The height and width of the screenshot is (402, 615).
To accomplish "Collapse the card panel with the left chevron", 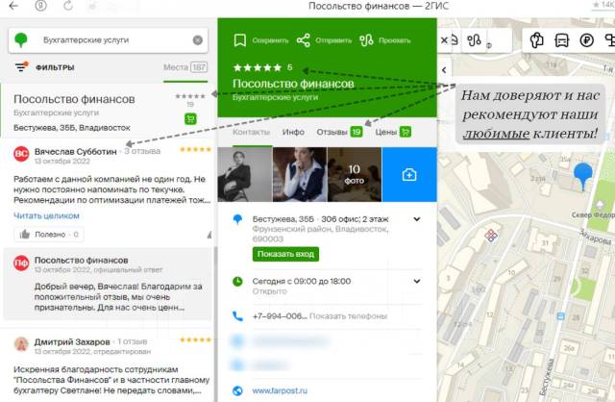I will tap(444, 70).
